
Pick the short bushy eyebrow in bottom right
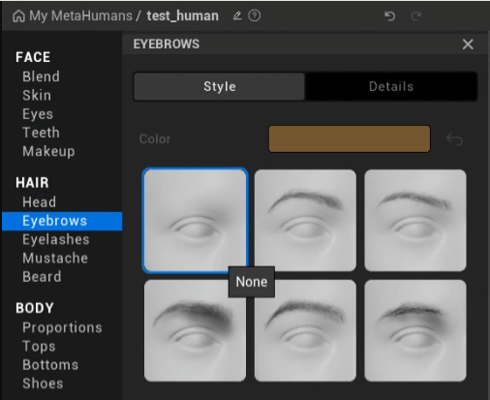[x=415, y=330]
